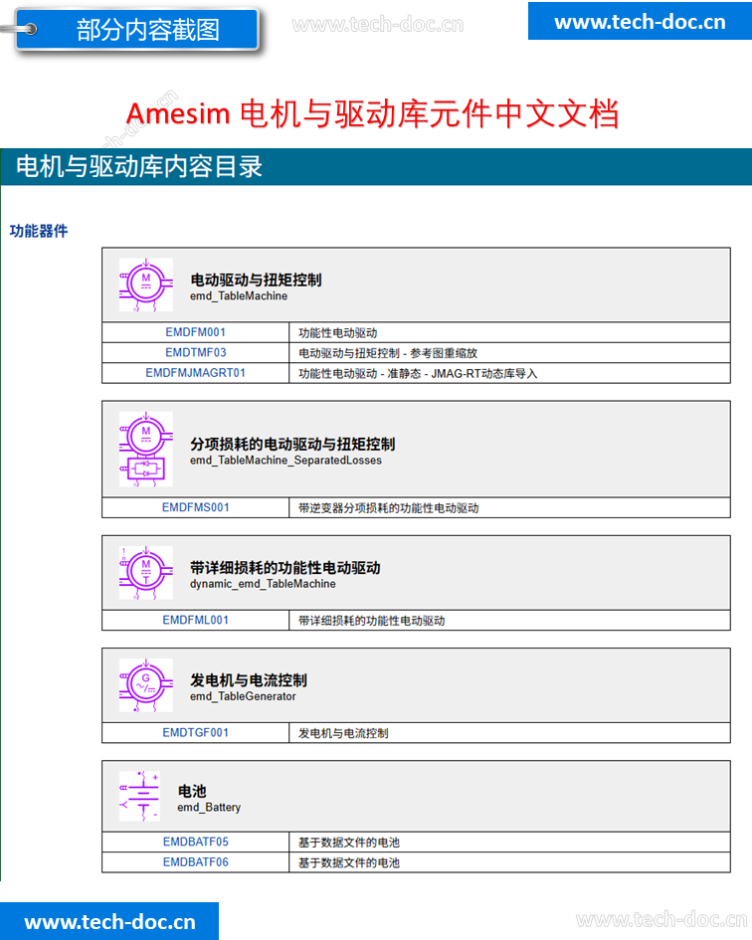Select the dynamic_emd_TableMachine name text
The image size is (752, 940).
click(x=263, y=584)
